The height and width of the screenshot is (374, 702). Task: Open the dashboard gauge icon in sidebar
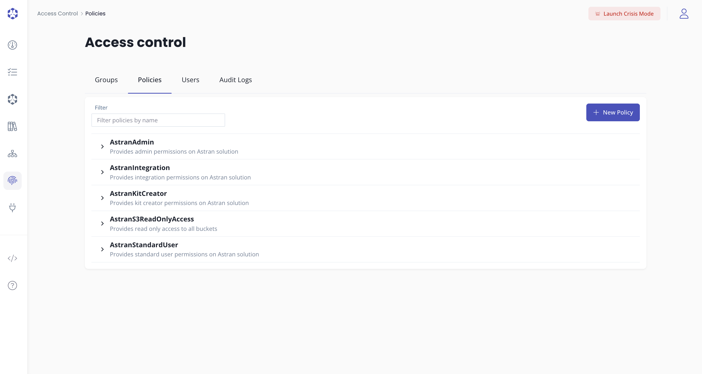tap(12, 45)
